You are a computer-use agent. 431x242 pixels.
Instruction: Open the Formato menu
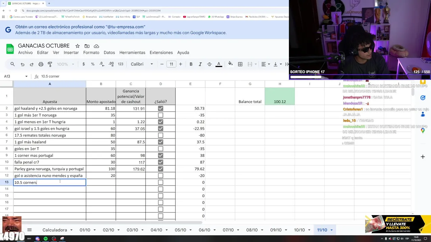coord(91,52)
